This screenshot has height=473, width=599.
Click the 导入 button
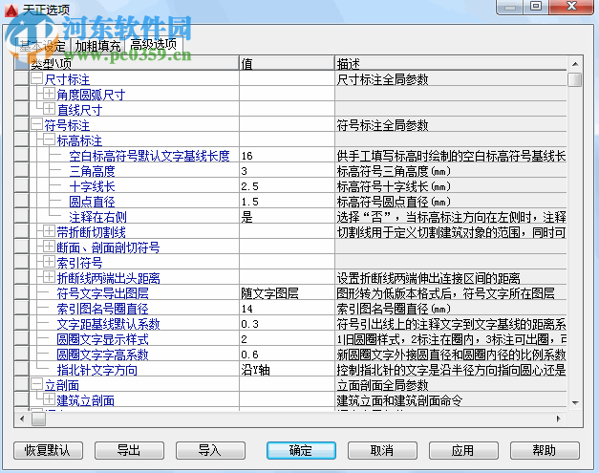tap(210, 450)
